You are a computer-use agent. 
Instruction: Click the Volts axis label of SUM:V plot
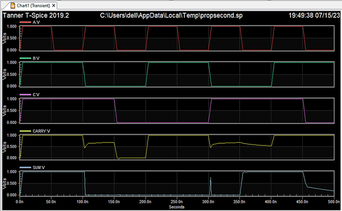(x=4, y=184)
